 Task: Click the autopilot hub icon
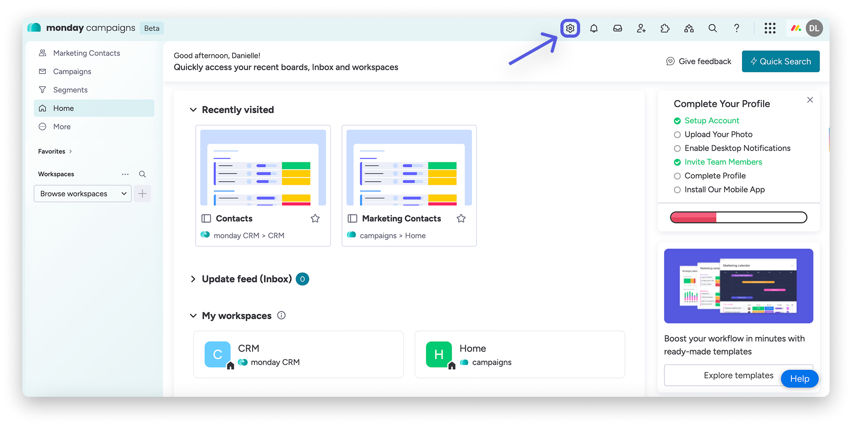click(x=689, y=28)
